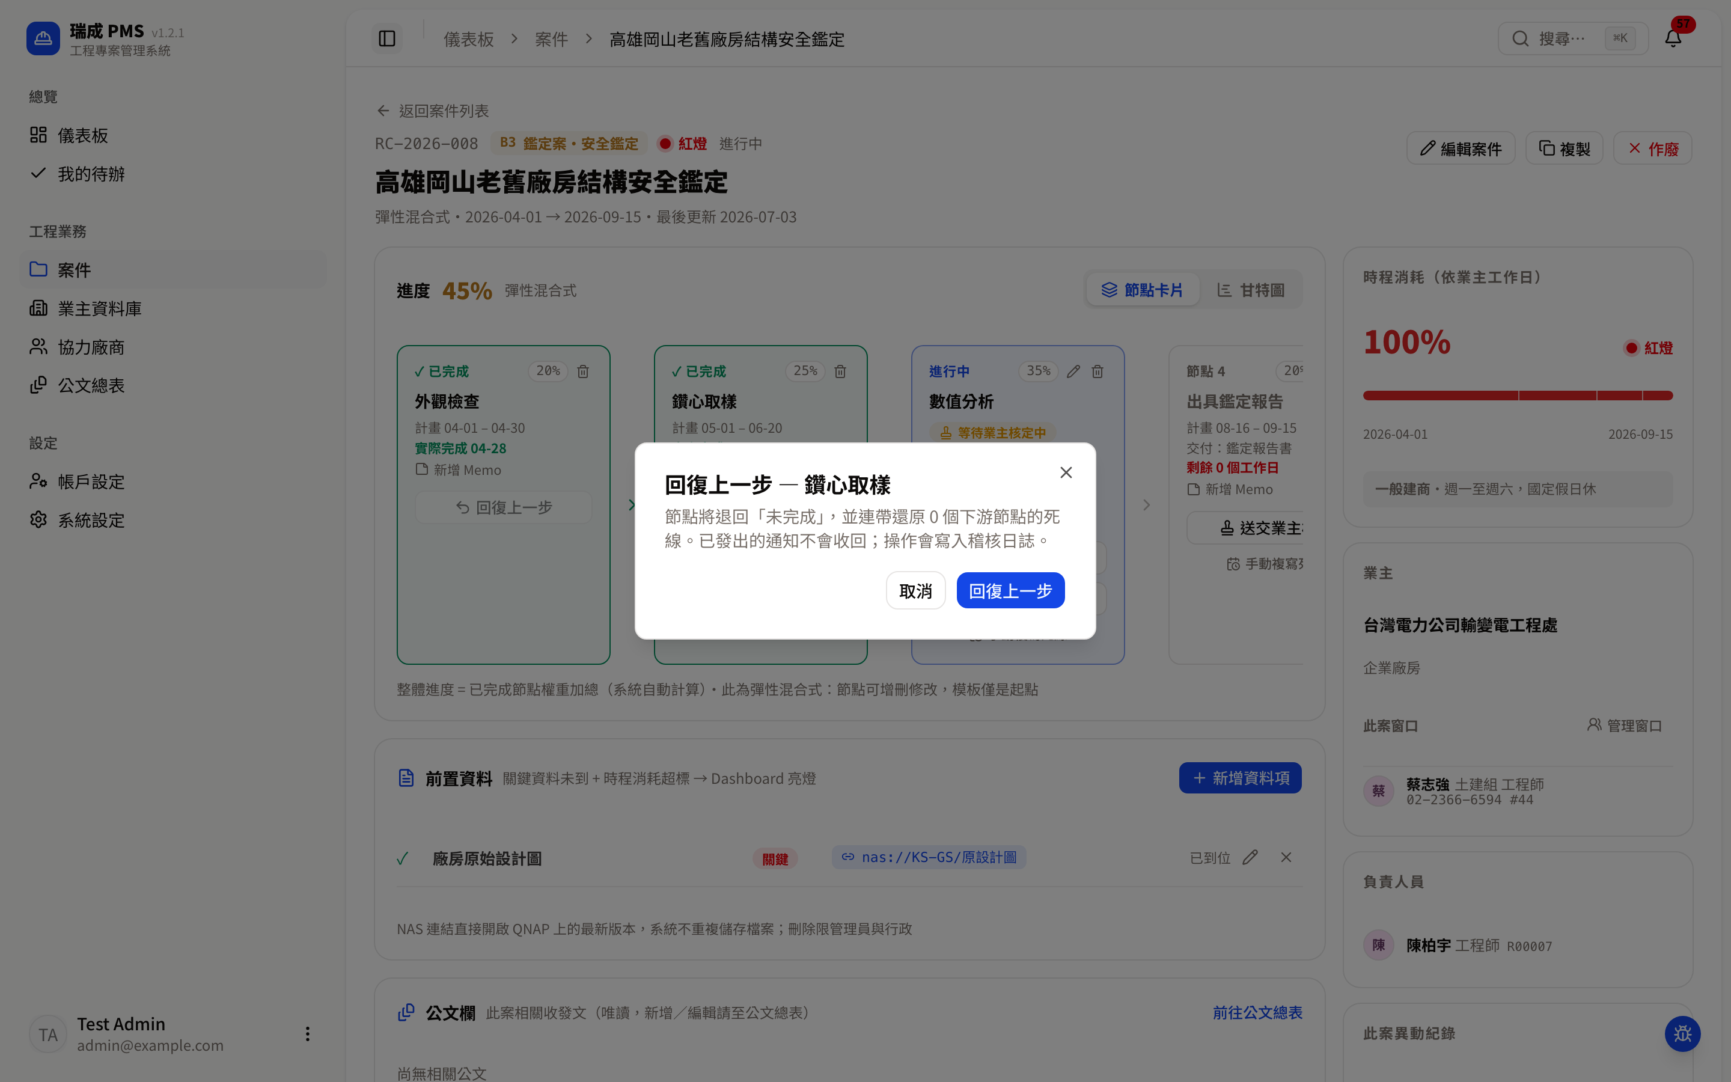Open 業主資料庫 in the sidebar

click(173, 308)
